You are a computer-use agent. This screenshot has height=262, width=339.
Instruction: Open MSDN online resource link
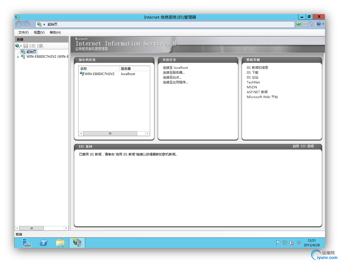click(252, 87)
